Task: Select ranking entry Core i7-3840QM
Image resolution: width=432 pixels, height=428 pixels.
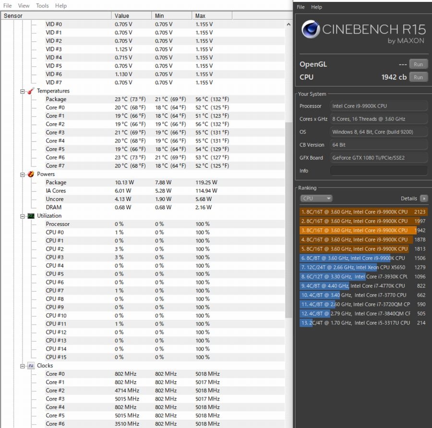Action: click(363, 313)
